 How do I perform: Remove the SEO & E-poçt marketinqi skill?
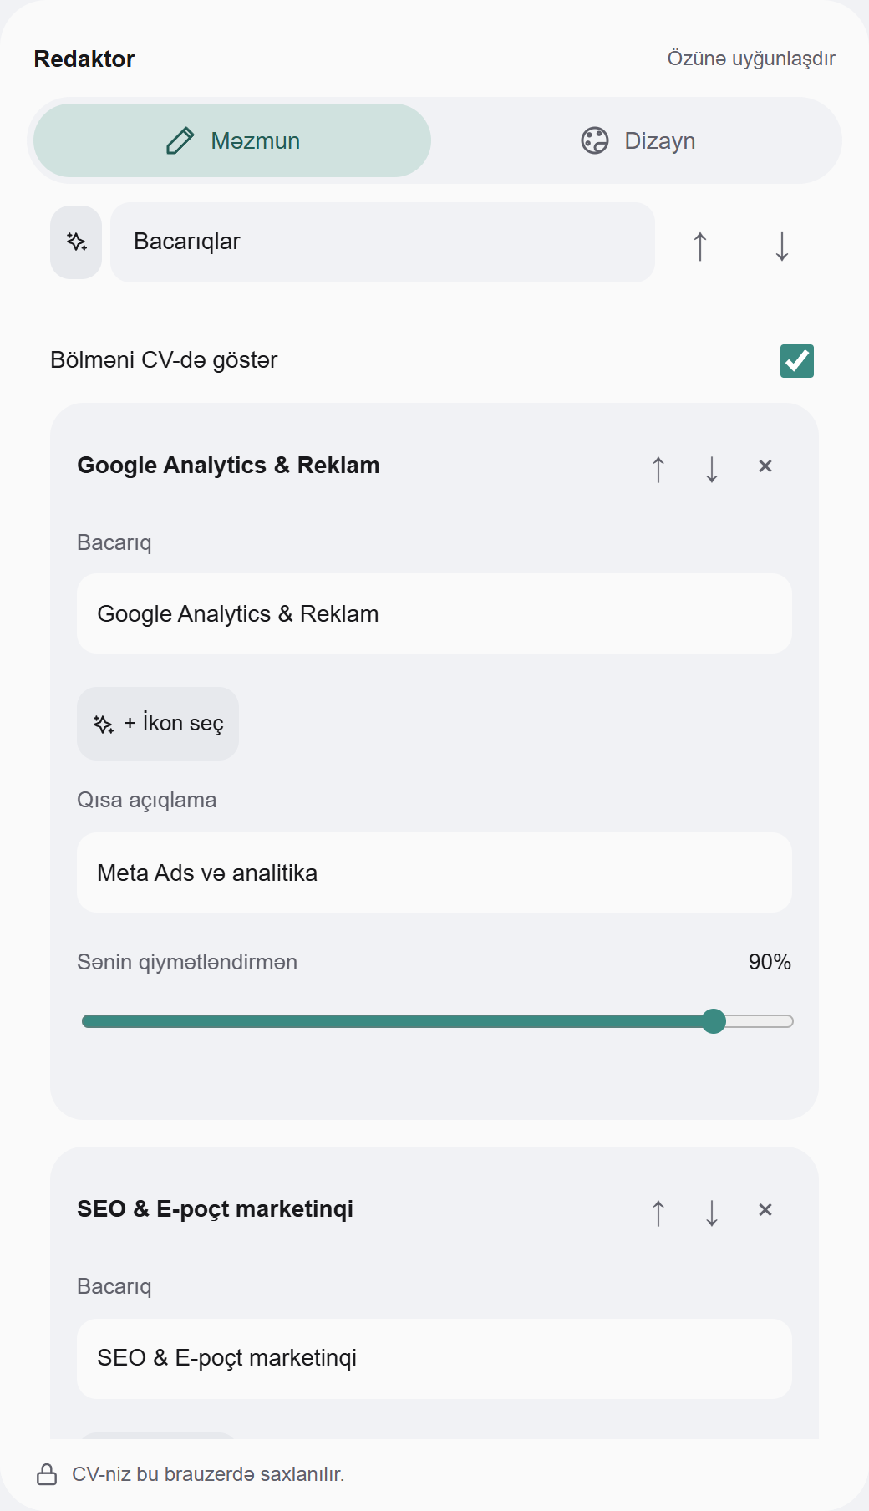(x=765, y=1210)
